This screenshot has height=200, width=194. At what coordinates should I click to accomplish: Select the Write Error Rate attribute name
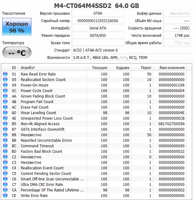pyautogui.click(x=34, y=195)
